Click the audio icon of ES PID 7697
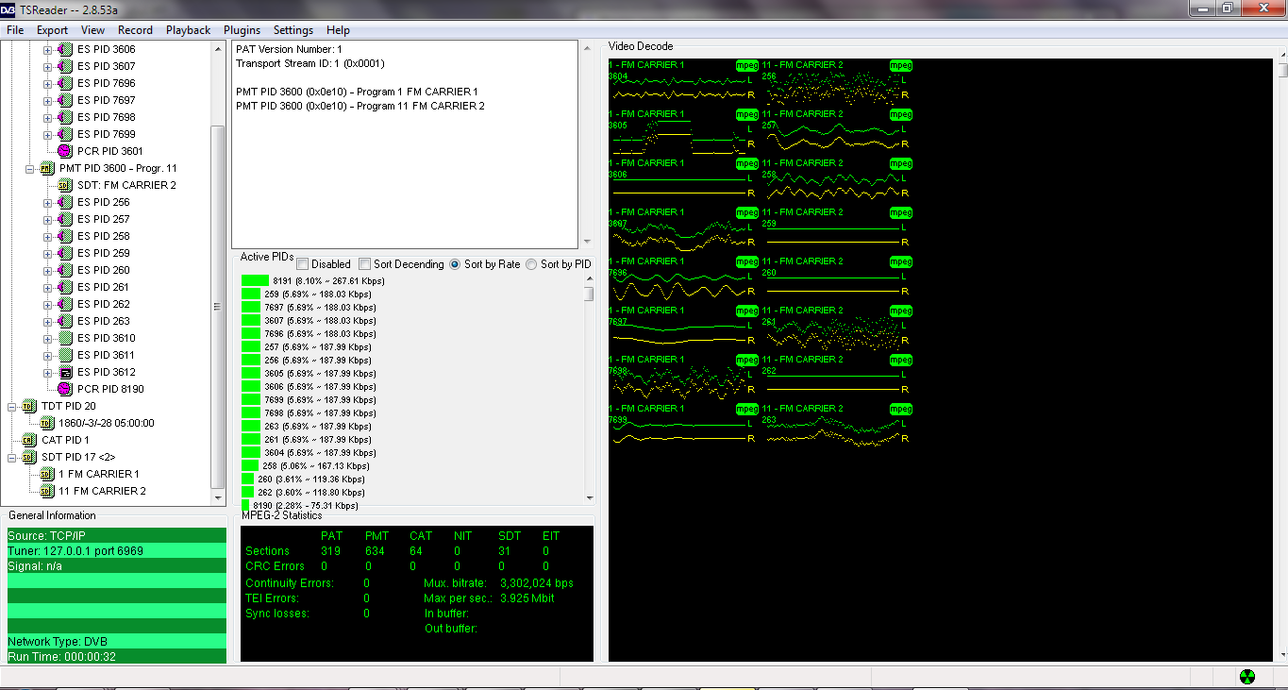 click(64, 100)
